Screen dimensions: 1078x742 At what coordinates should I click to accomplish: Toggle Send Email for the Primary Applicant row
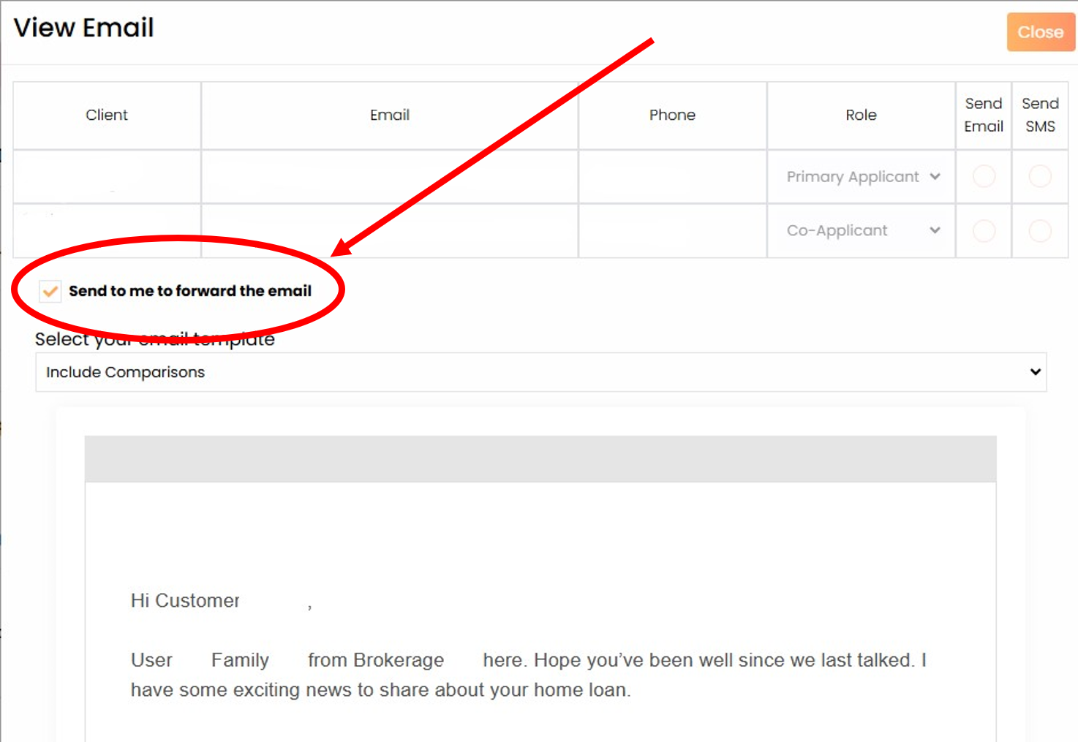pyautogui.click(x=983, y=176)
